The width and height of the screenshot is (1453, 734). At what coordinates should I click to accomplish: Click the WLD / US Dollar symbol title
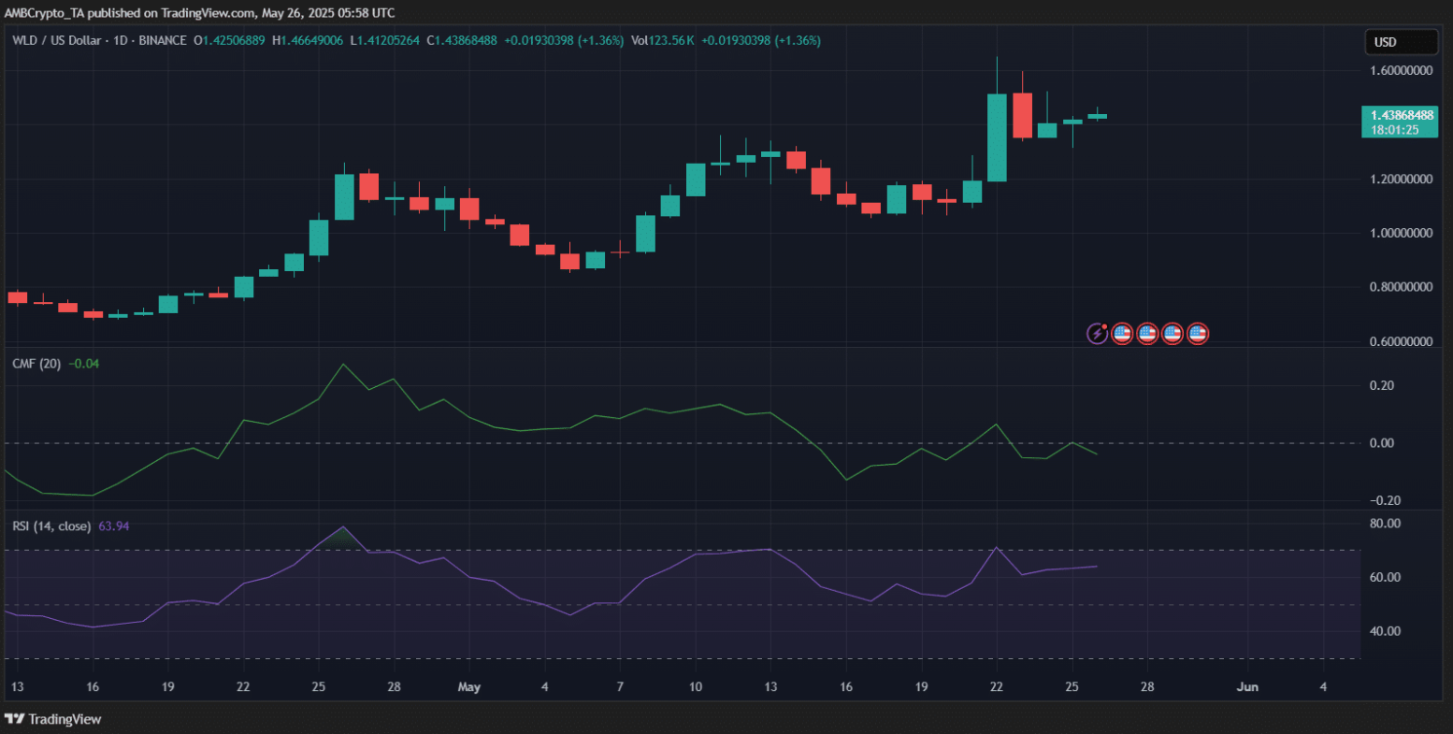click(x=58, y=41)
